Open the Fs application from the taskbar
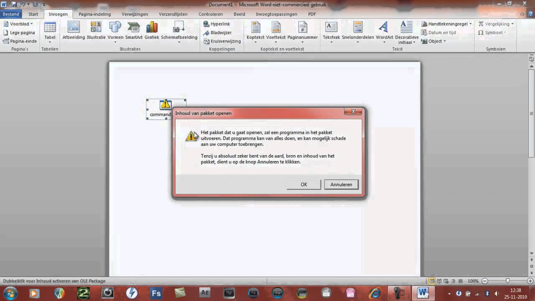The height and width of the screenshot is (301, 535). 156,293
